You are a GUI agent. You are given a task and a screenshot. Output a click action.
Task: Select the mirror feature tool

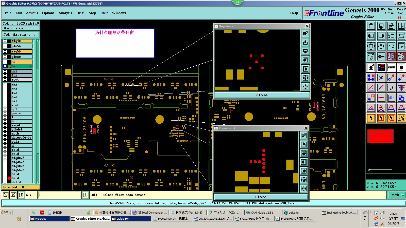click(401, 88)
